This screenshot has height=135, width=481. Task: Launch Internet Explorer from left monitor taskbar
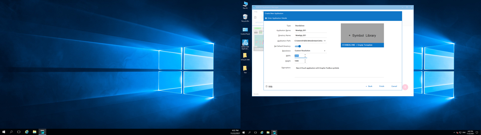pos(27,132)
